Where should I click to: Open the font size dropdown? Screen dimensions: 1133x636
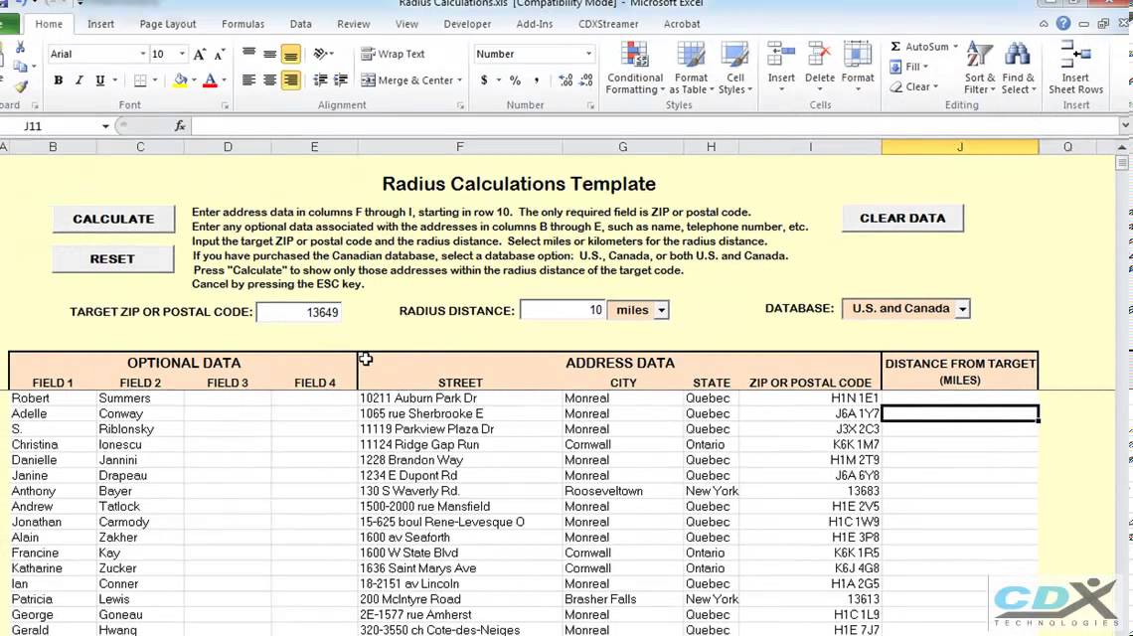click(181, 55)
